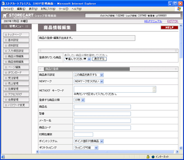Image resolution: width=184 pixels, height=160 pixels.
Task: Open ダウンロード from the admin menu
Action: [x=16, y=73]
